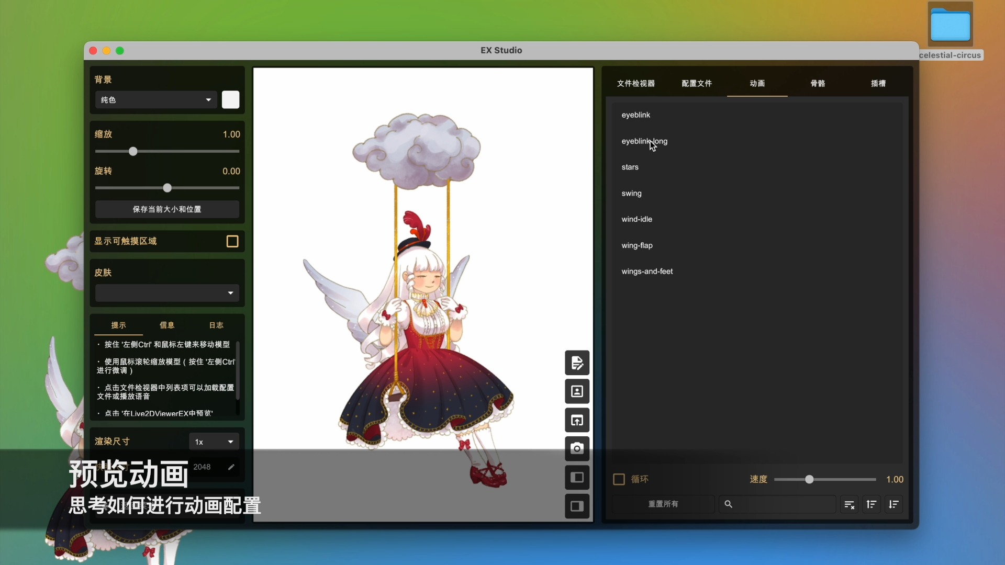Click the frame toggle icon below the camera icon
Screen dimensions: 1005x565
(577, 477)
